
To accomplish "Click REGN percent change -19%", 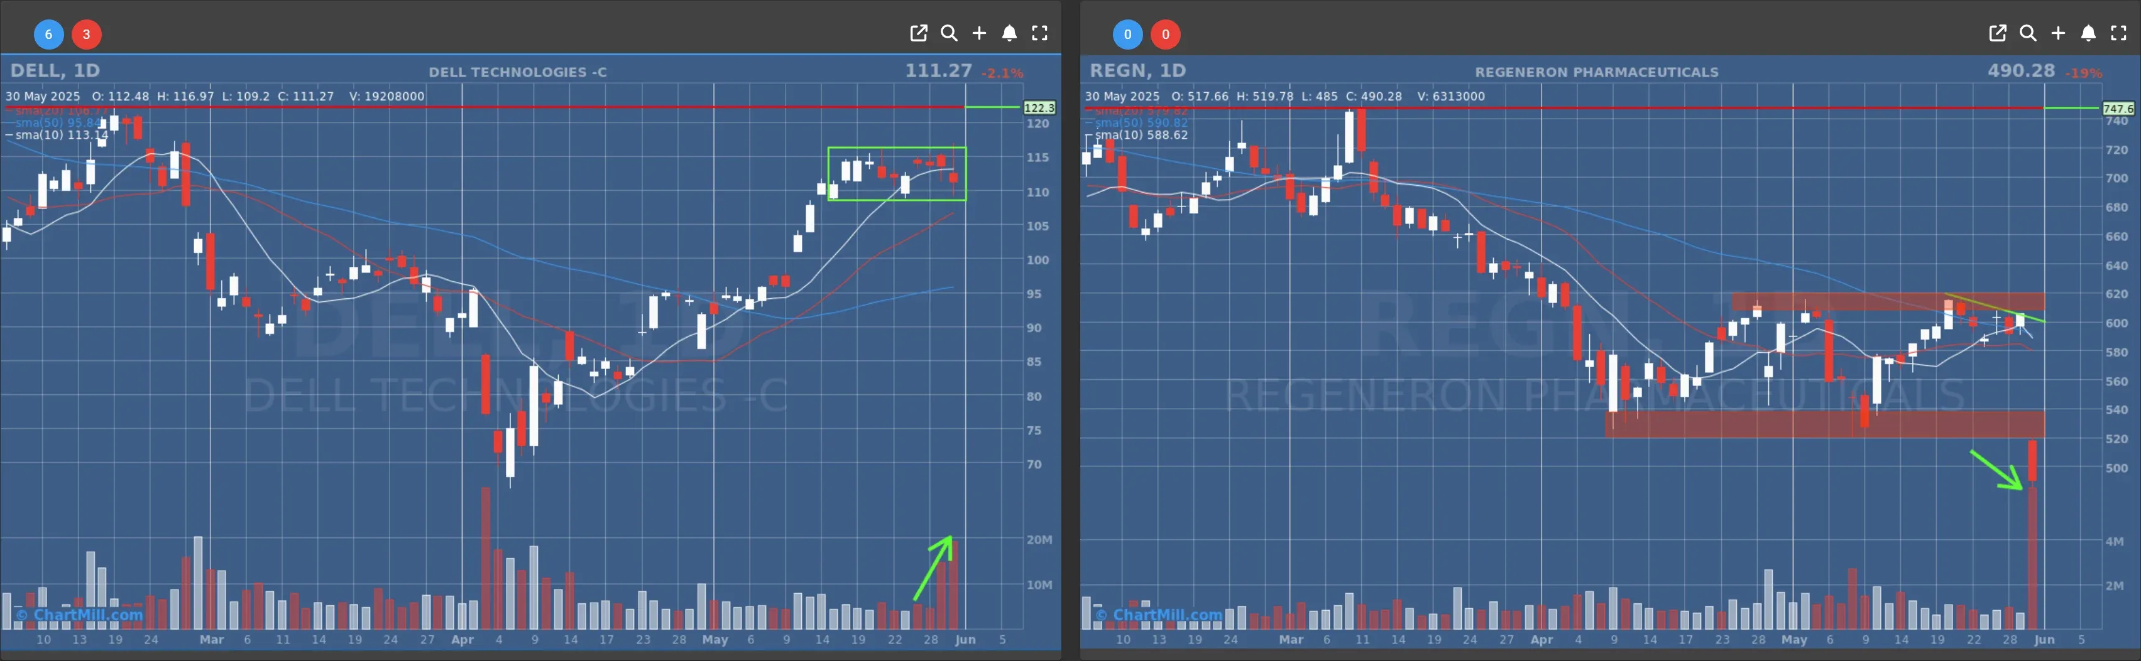I will click(x=2083, y=73).
